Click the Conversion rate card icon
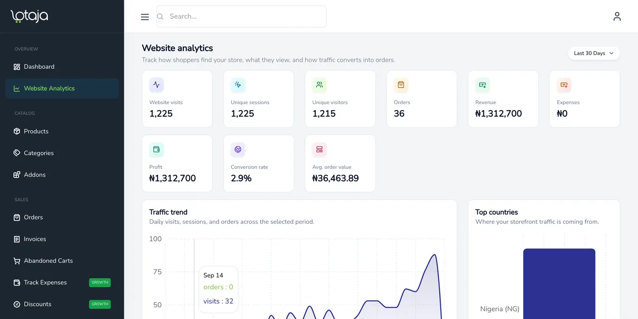The width and height of the screenshot is (638, 319). (238, 149)
